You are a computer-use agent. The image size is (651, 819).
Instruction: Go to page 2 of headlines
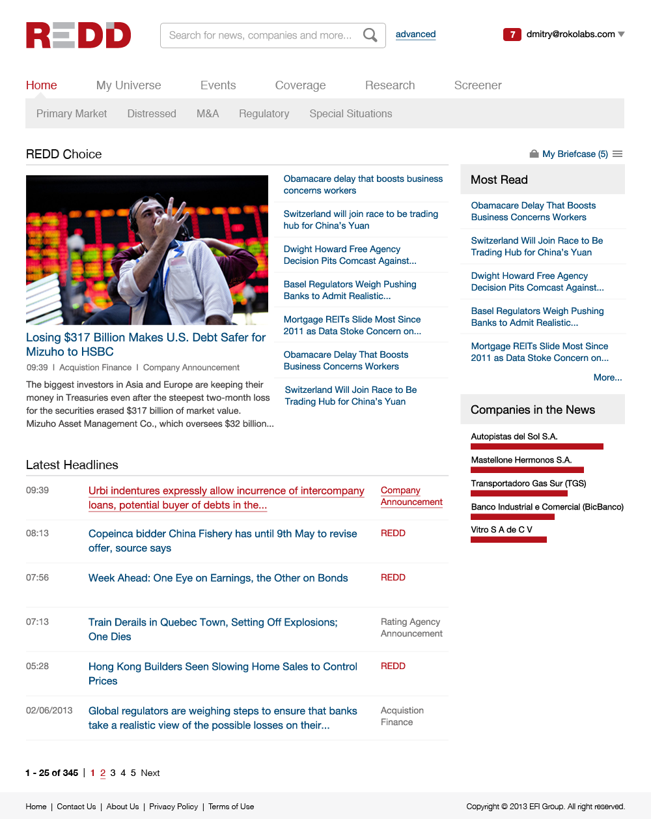tap(103, 773)
